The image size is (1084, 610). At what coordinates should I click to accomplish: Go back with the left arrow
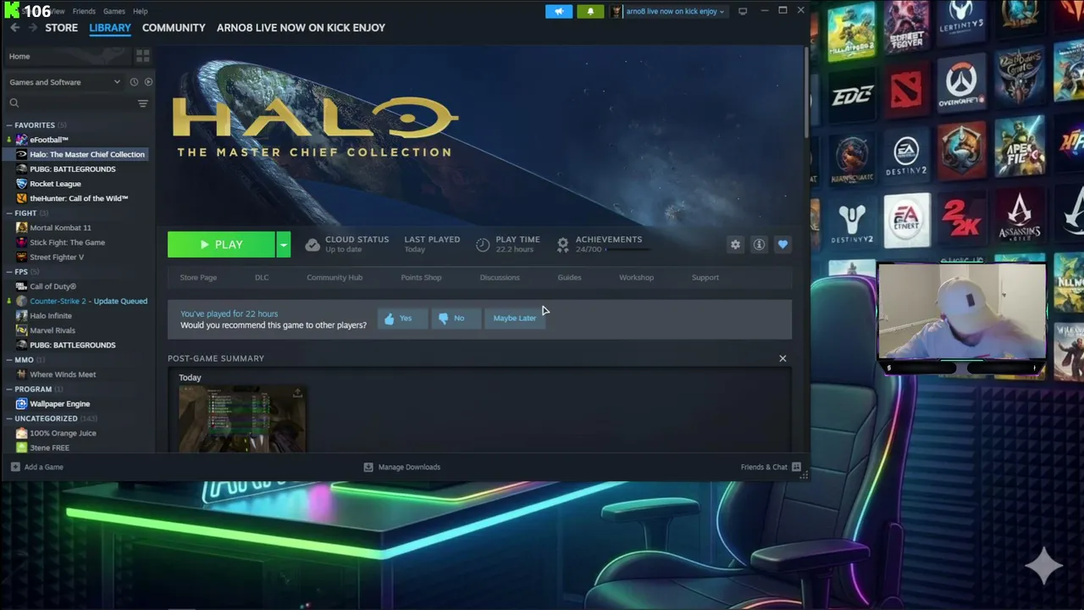(14, 28)
